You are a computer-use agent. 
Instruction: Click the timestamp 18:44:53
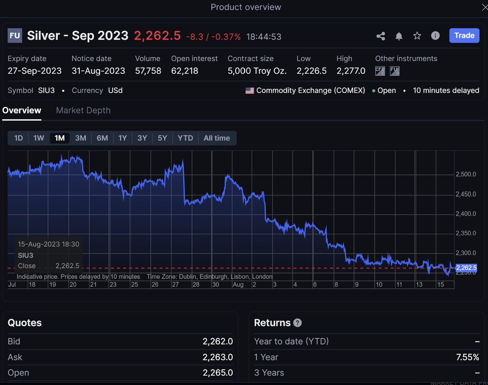[264, 37]
